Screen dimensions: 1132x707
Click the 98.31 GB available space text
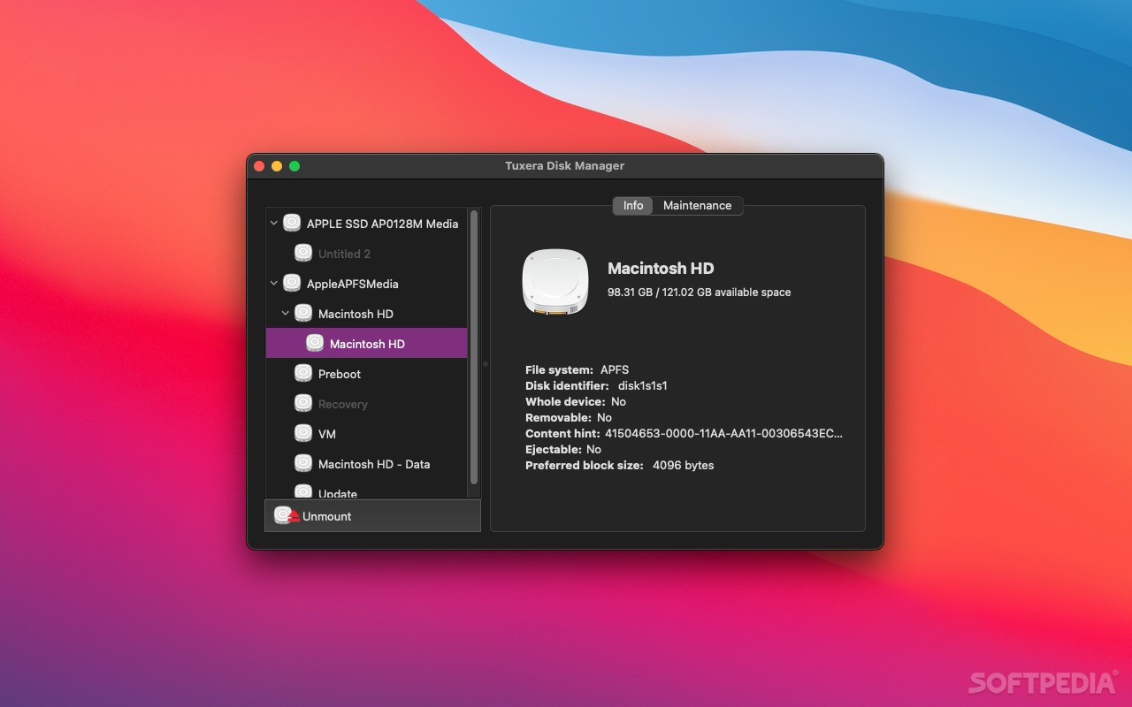pyautogui.click(x=699, y=292)
